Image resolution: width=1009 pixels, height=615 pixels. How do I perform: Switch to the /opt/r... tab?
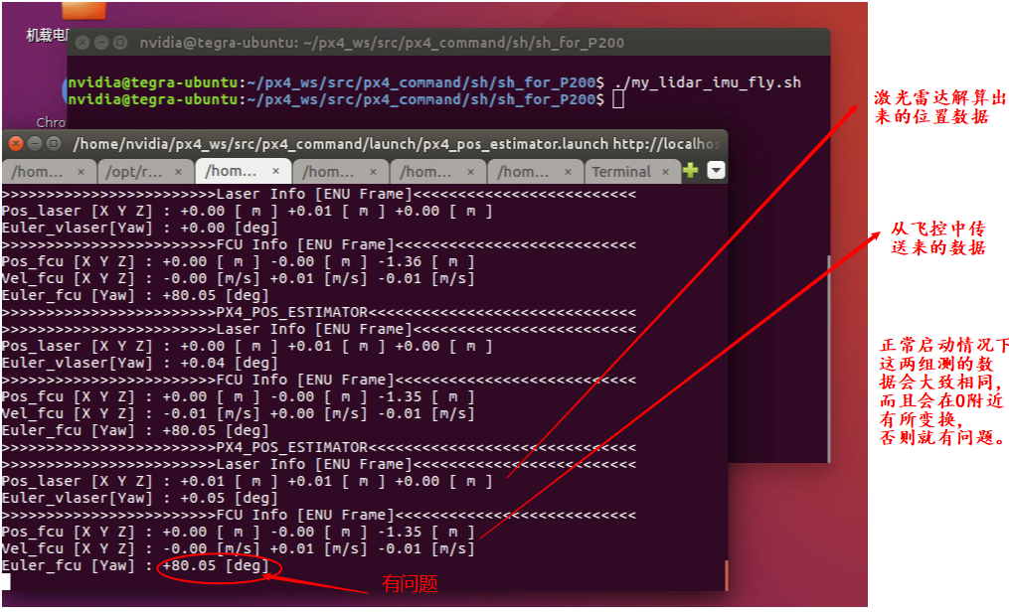tap(145, 172)
